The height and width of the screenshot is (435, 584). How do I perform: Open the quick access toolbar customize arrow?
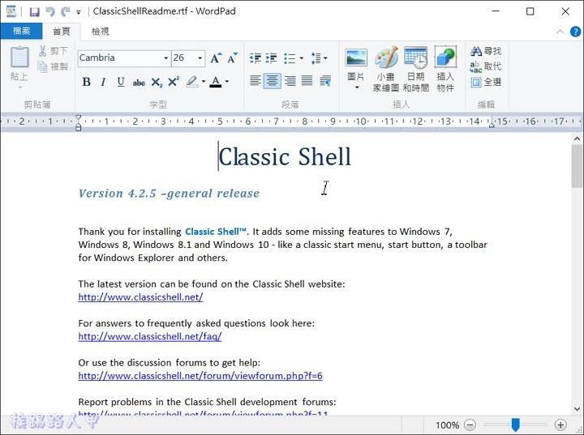click(79, 12)
